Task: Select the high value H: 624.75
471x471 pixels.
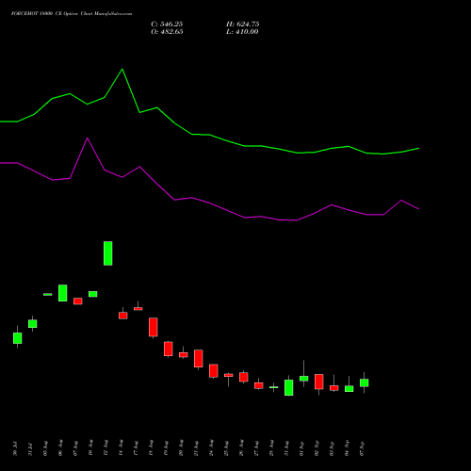Action: (242, 24)
